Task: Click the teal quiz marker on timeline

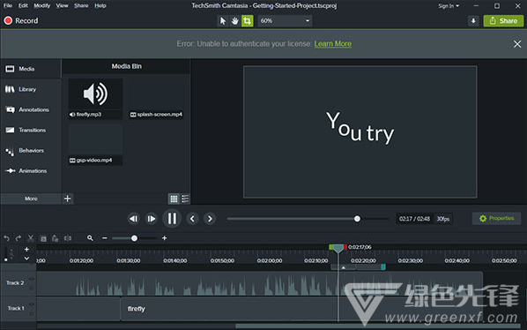Action: pos(383,267)
